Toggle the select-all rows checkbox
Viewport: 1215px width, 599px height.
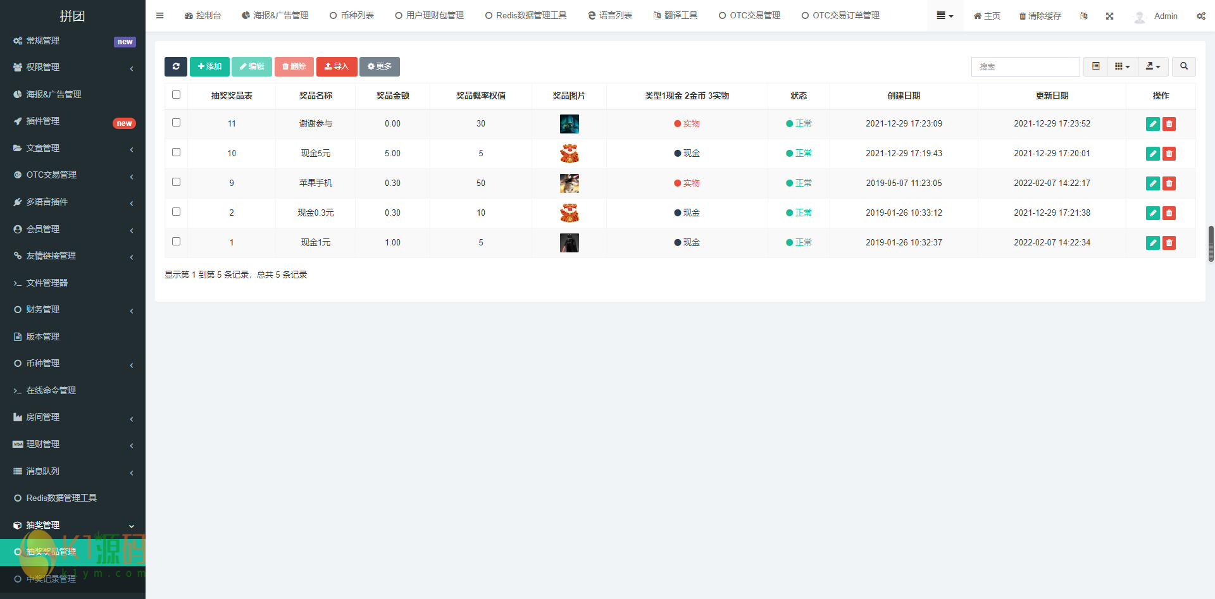[x=177, y=95]
